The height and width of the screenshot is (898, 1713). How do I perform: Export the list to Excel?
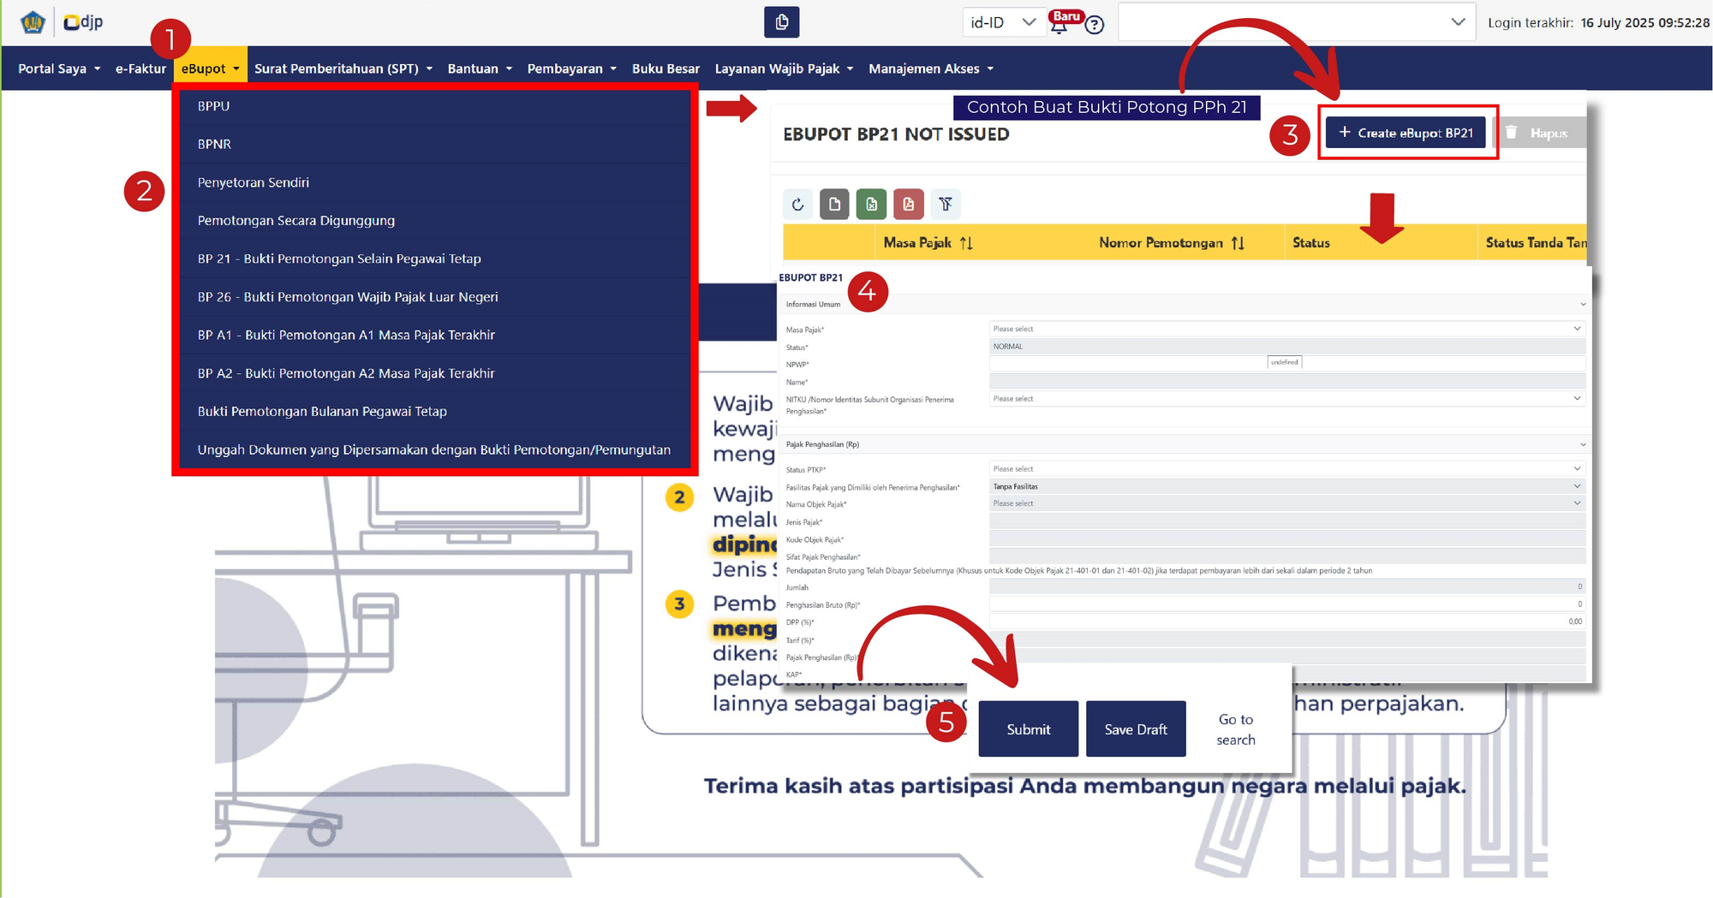click(871, 204)
